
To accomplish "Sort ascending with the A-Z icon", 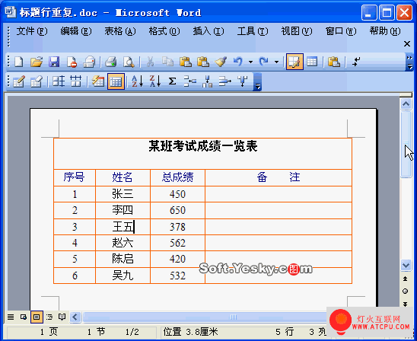I will [138, 81].
